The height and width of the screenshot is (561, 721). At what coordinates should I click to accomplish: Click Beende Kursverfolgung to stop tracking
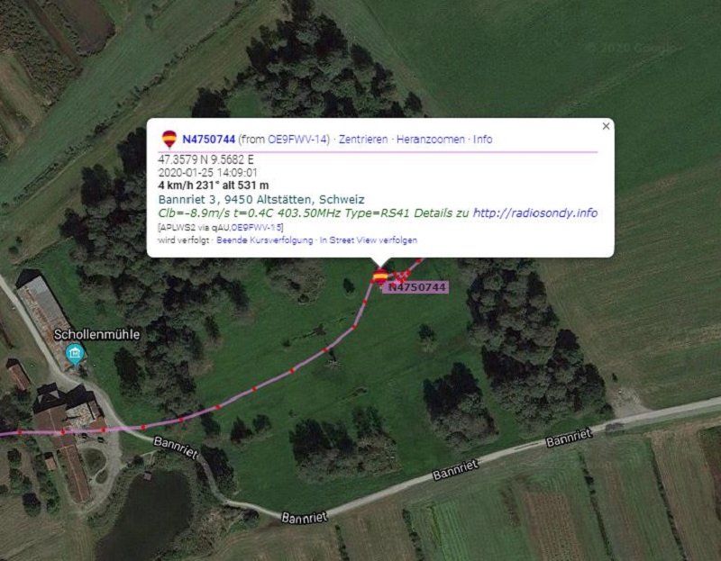pos(264,240)
